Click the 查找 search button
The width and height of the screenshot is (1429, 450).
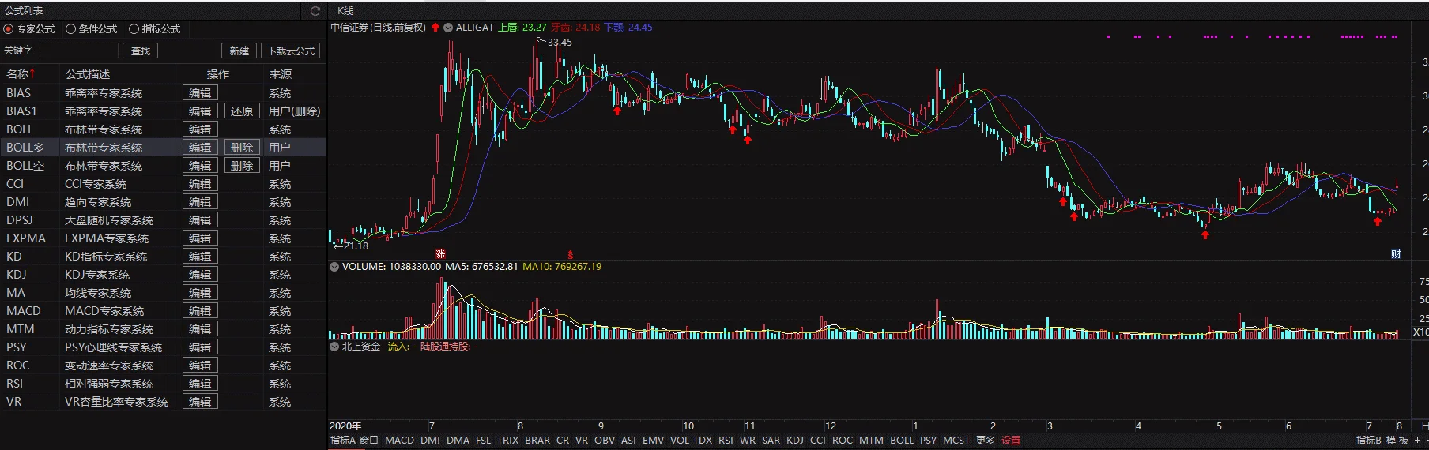[141, 51]
